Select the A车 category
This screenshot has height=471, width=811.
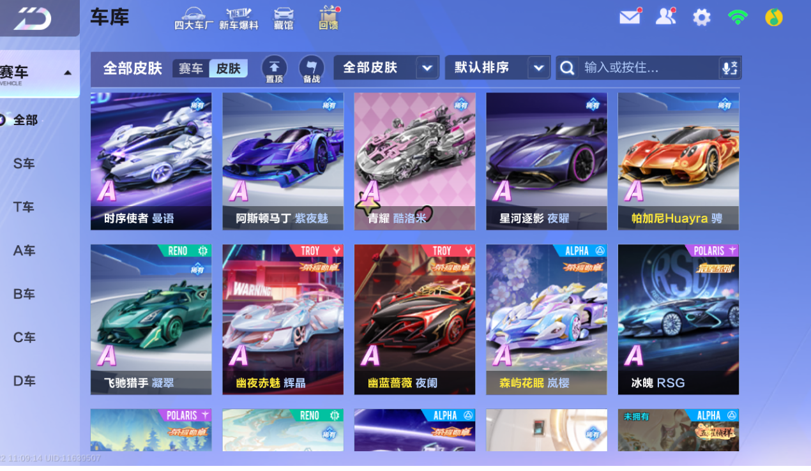click(x=24, y=251)
